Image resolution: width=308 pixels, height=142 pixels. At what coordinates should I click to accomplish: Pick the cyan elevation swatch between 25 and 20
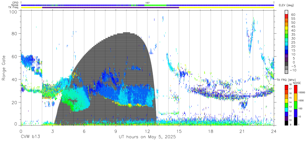pyautogui.click(x=286, y=44)
